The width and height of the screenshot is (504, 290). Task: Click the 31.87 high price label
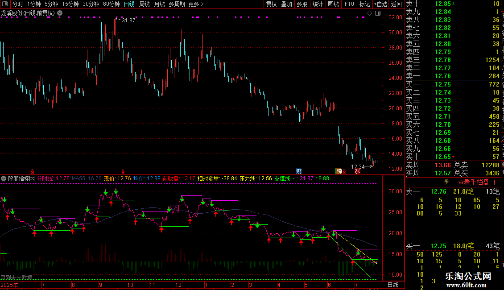128,20
